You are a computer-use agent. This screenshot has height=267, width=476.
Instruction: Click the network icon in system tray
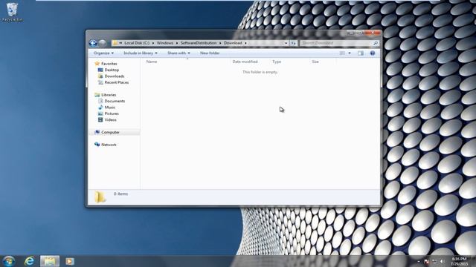point(434,261)
